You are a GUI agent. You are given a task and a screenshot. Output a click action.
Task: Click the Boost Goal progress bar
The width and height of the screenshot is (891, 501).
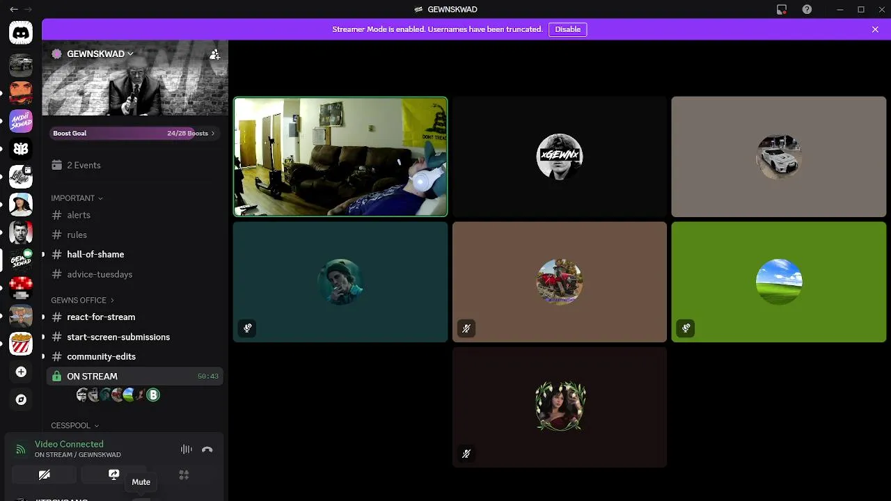pyautogui.click(x=134, y=133)
